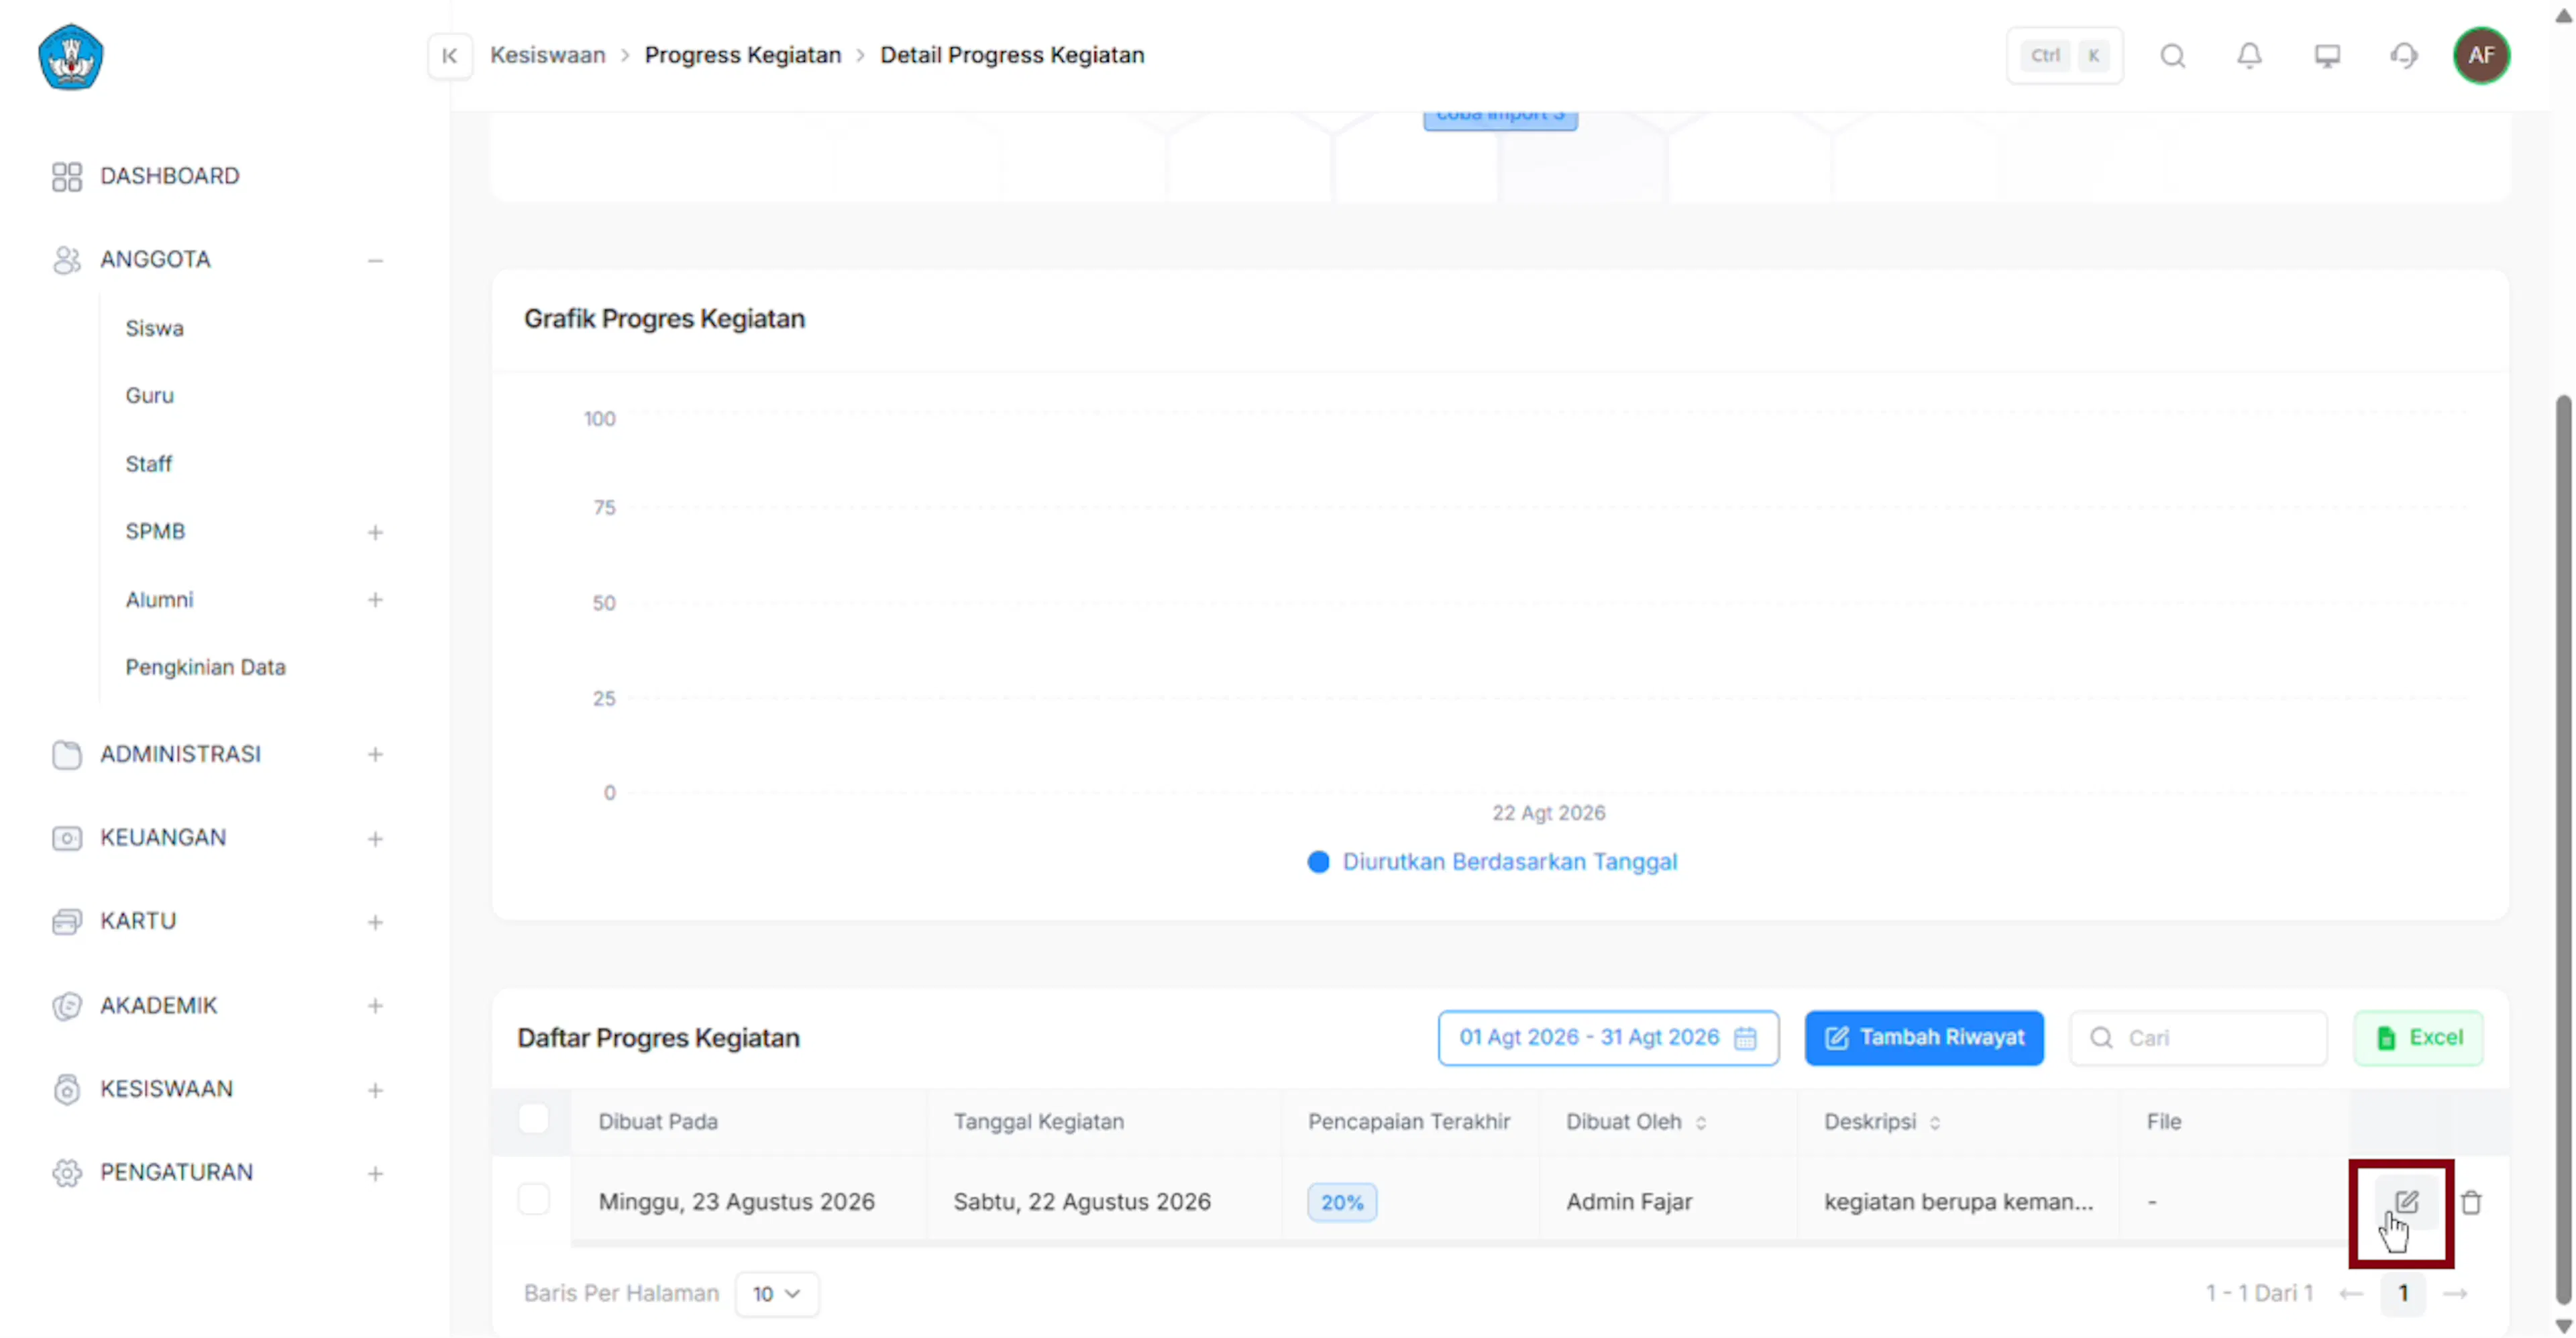The width and height of the screenshot is (2576, 1338).
Task: Open the Dashboard menu item
Action: (x=170, y=177)
